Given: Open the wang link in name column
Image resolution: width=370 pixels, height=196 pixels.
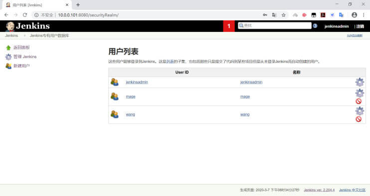Looking at the screenshot, I should pyautogui.click(x=245, y=114).
